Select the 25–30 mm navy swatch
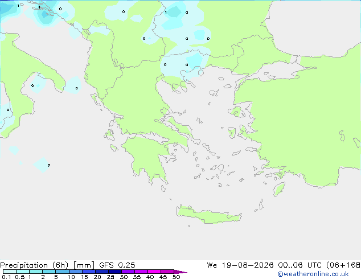The image size is (361, 279). pos(115,272)
